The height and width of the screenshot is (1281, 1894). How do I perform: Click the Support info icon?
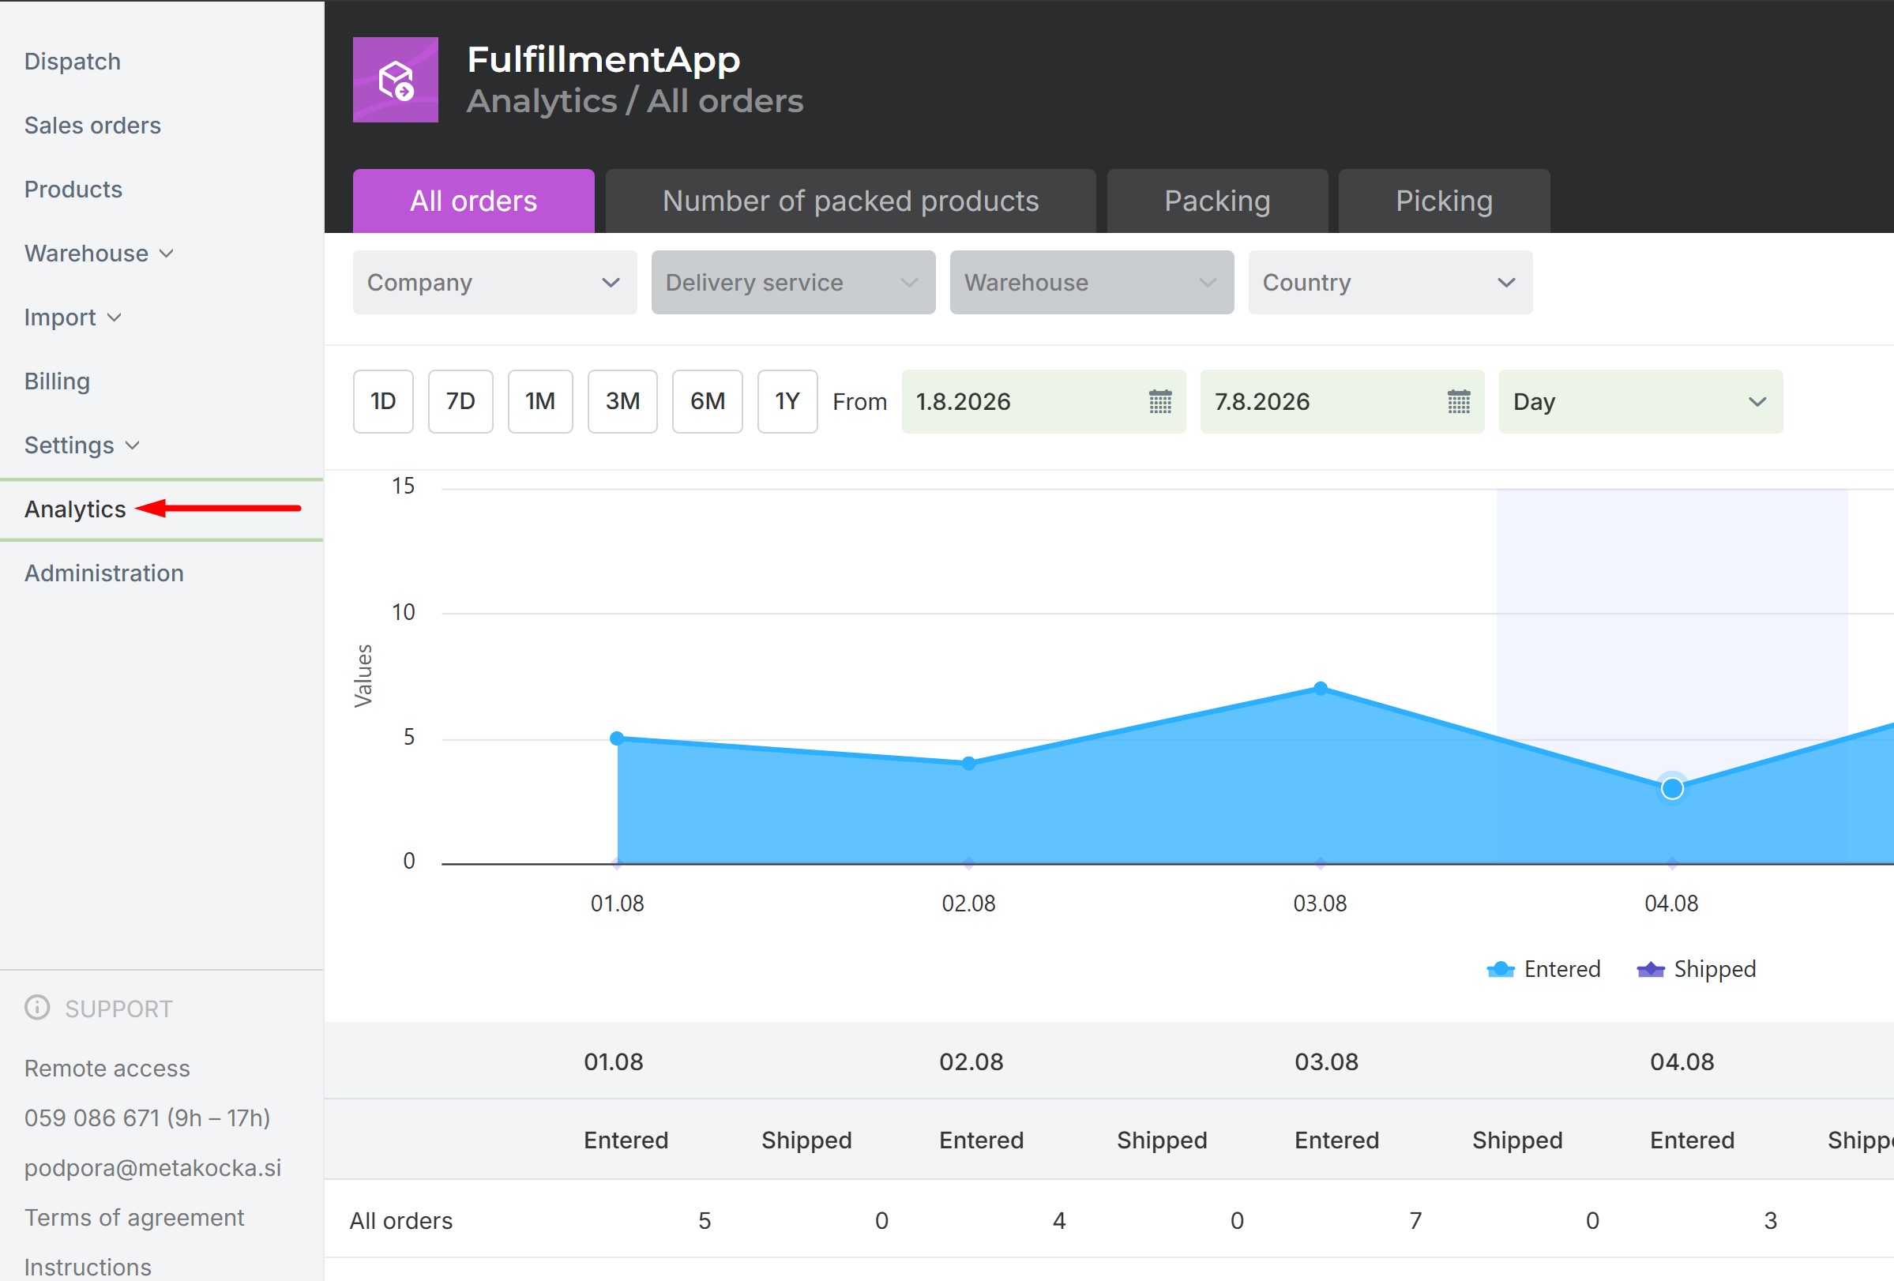point(36,1008)
